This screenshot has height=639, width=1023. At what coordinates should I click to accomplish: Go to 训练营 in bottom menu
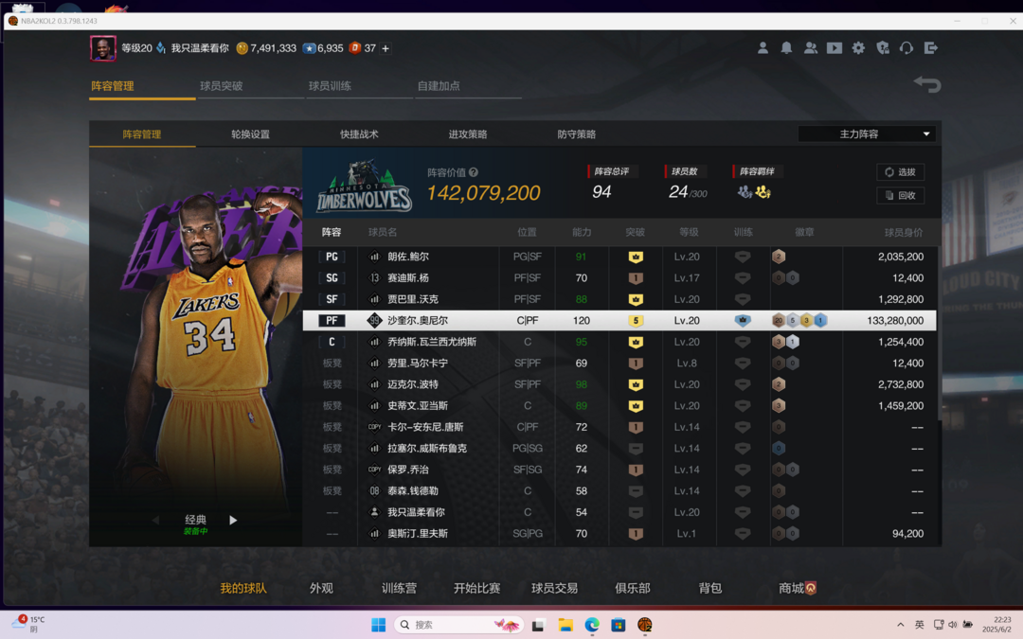399,588
